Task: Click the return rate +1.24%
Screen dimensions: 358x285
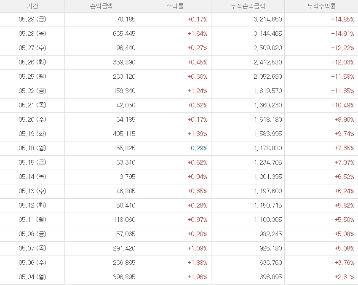Action: click(x=198, y=91)
